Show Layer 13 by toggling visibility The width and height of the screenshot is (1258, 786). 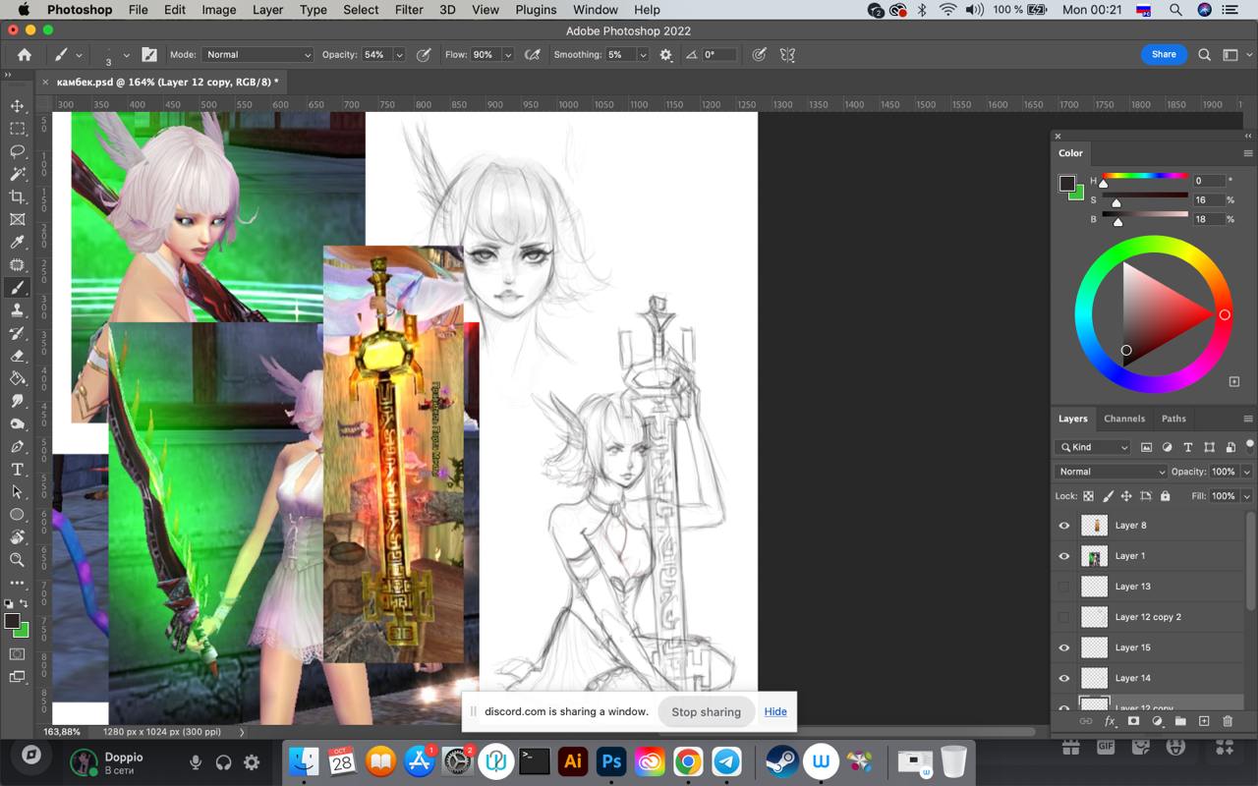(1063, 587)
